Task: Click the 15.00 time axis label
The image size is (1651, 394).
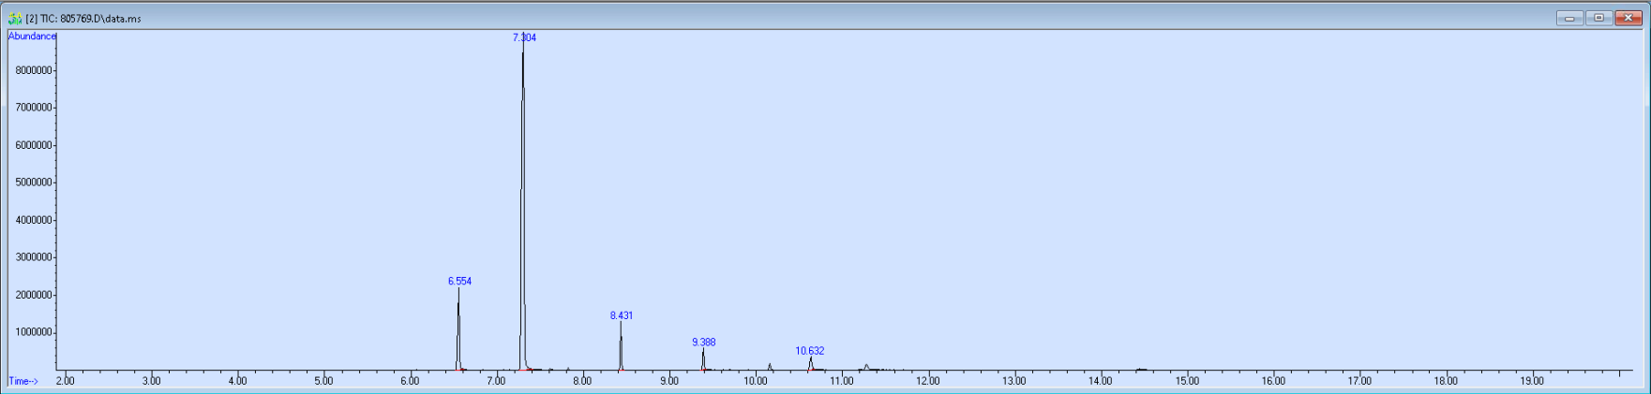Action: tap(1187, 381)
